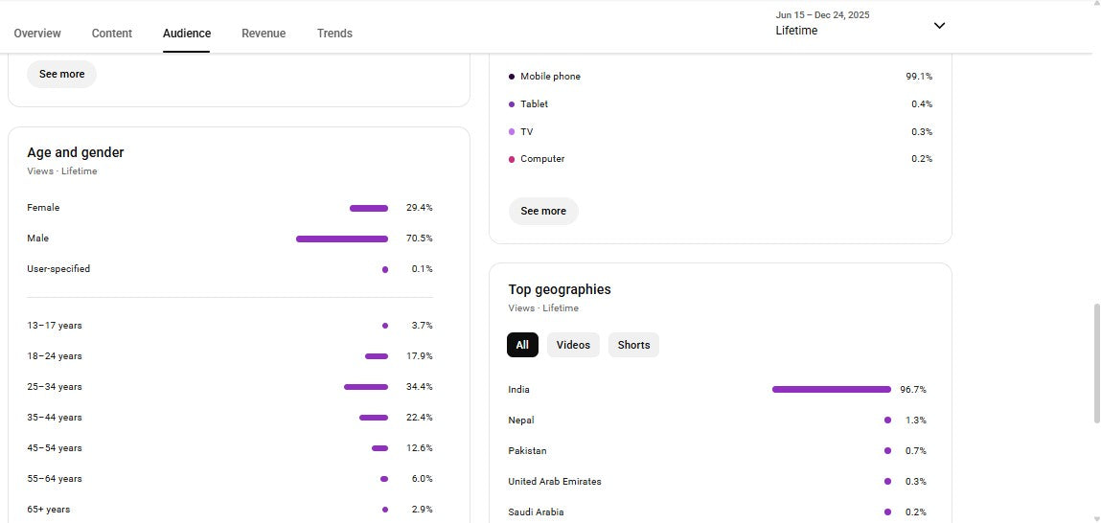Filter Top geographies by Videos
This screenshot has width=1101, height=523.
click(x=573, y=346)
